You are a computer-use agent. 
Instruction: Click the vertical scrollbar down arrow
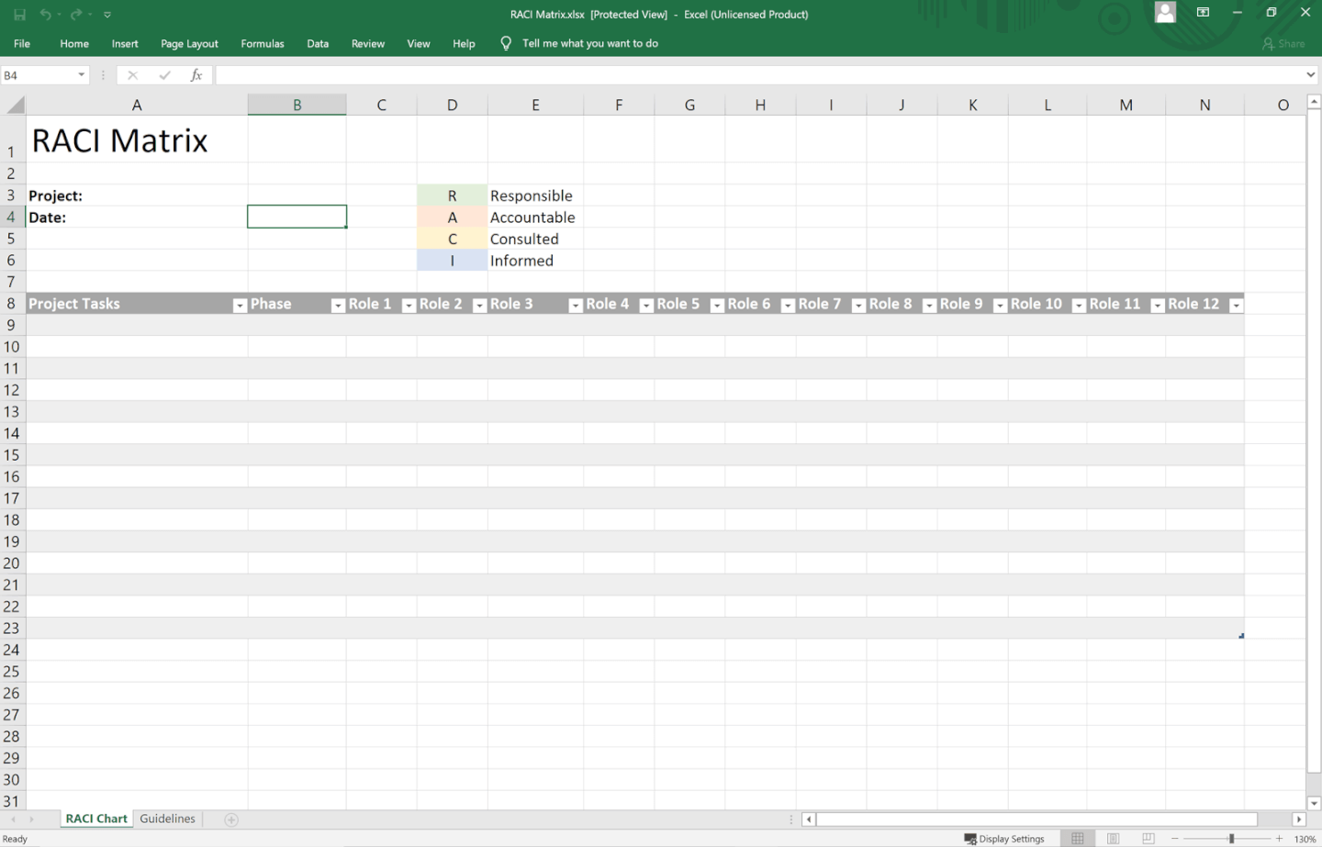coord(1314,802)
